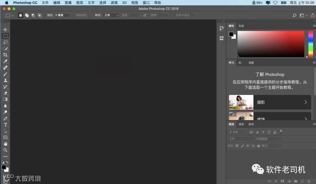This screenshot has height=184, width=316.
Task: Open the Color panel flyout menu
Action: coord(314,26)
